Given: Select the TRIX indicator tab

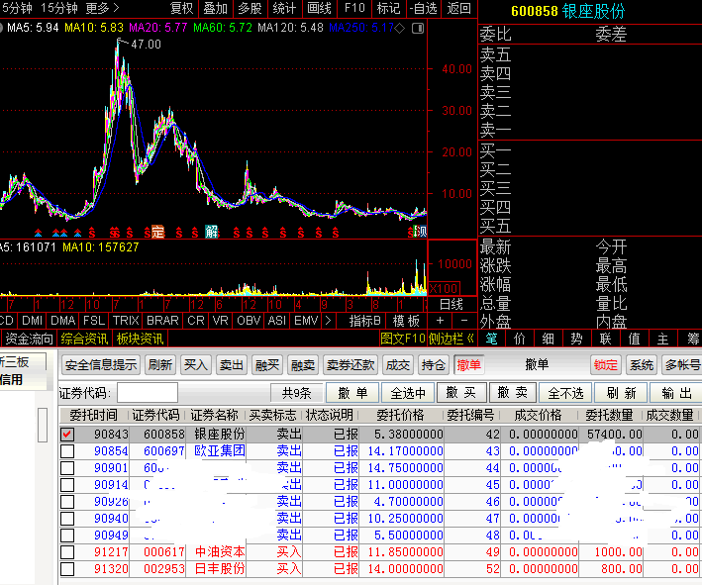Looking at the screenshot, I should pyautogui.click(x=126, y=321).
